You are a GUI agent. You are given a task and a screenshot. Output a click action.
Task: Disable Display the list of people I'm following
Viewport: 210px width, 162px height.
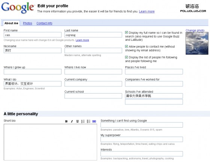[126, 57]
